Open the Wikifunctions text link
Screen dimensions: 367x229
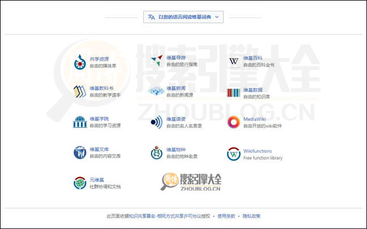(x=258, y=151)
